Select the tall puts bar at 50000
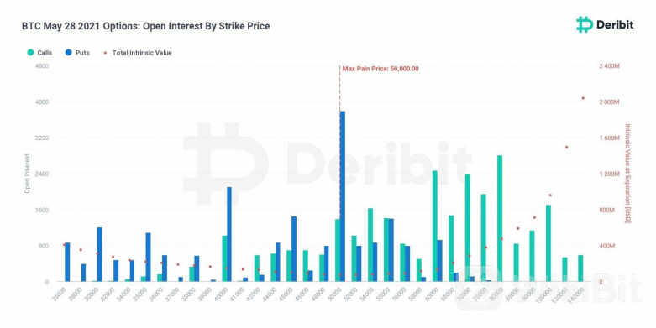The height and width of the screenshot is (328, 656). [343, 196]
